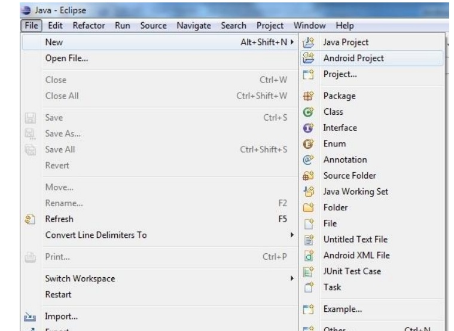The width and height of the screenshot is (454, 331).
Task: Choose Open File... from File menu
Action: [160, 58]
